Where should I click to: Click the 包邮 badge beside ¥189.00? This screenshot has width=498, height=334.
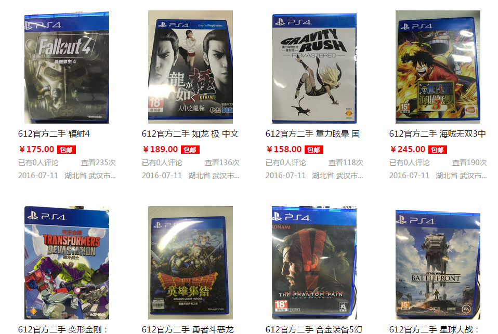190,150
